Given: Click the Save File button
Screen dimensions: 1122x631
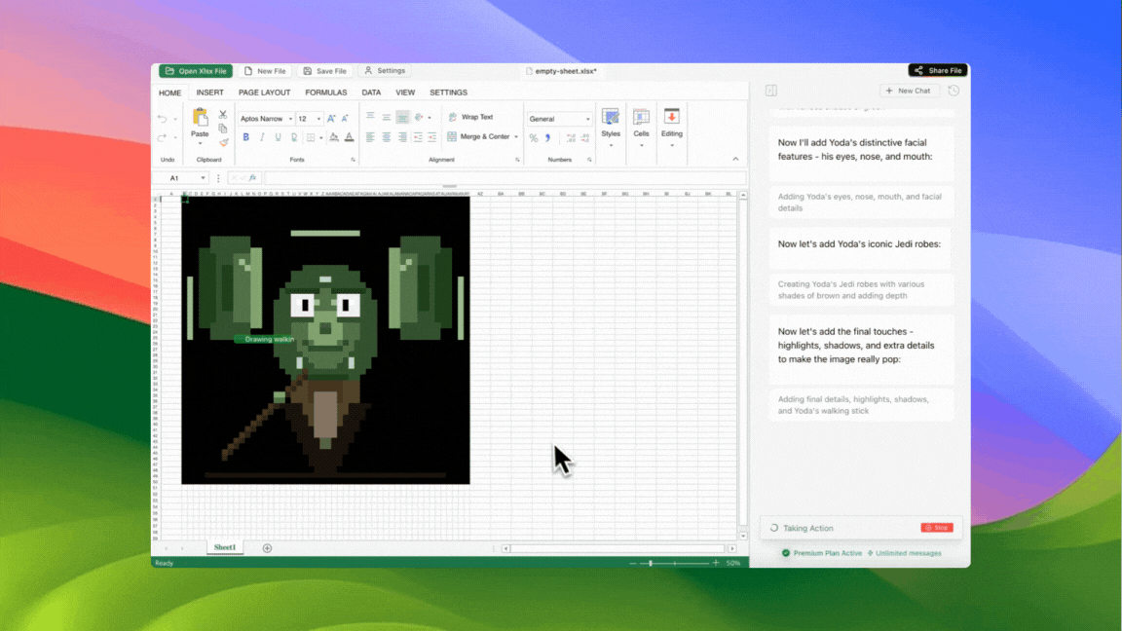Looking at the screenshot, I should coord(325,71).
